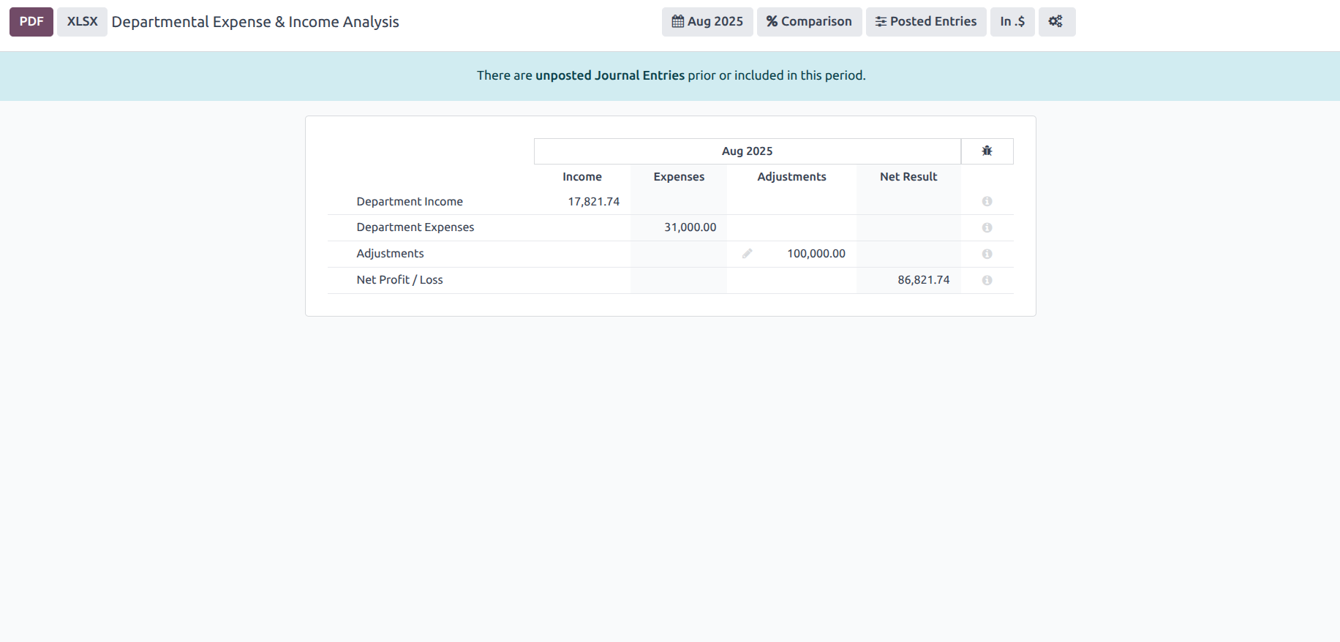1340x642 pixels.
Task: Click info icon on Net Profit / Loss row
Action: click(987, 280)
